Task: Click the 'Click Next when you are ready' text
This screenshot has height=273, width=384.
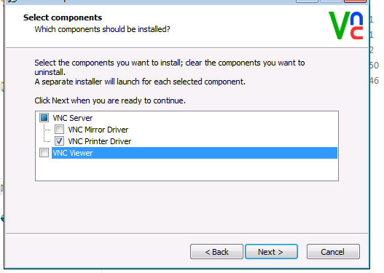Action: pos(110,100)
